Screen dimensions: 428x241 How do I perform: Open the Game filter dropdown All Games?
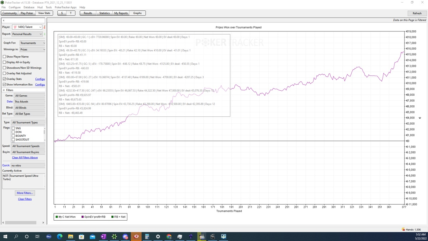coord(30,96)
